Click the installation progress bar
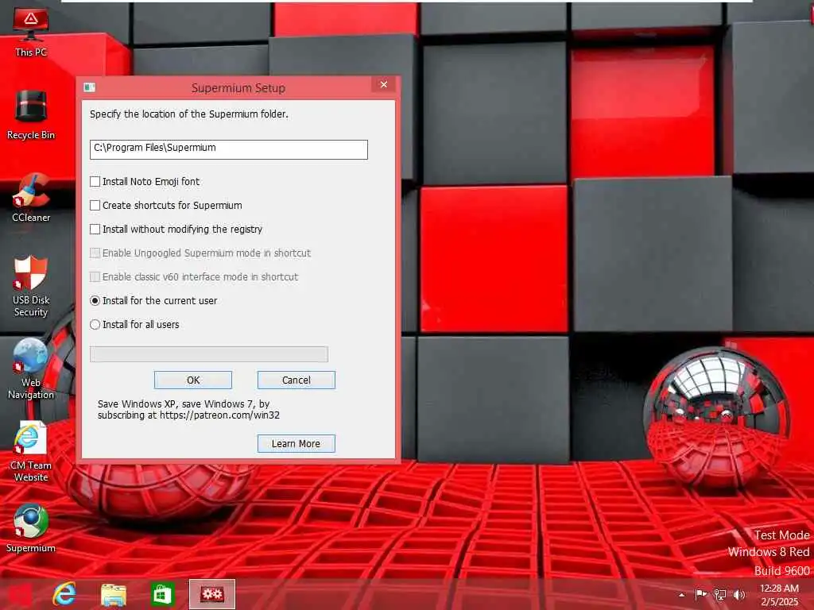 209,354
